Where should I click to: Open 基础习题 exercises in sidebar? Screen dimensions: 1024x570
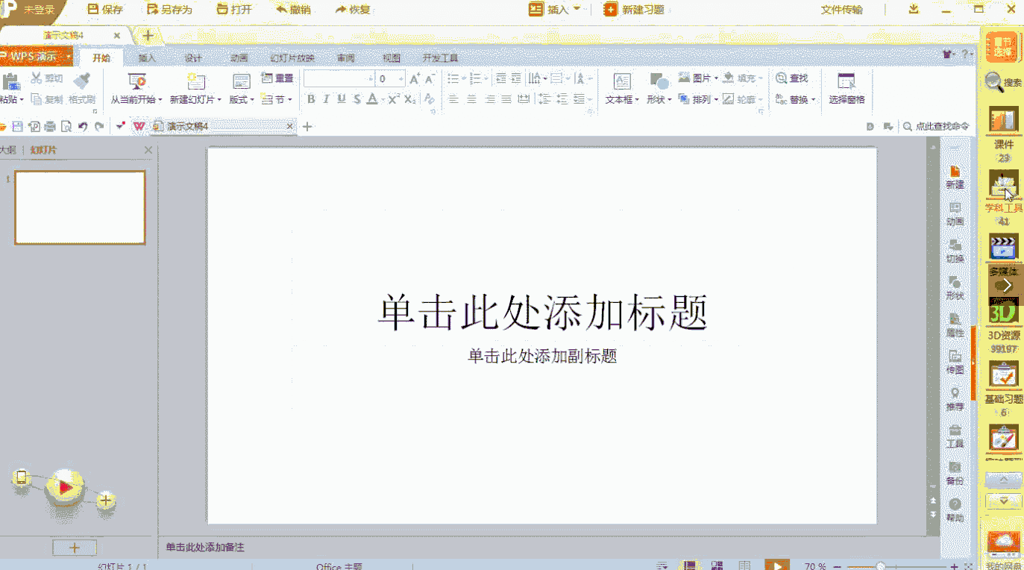point(1003,389)
